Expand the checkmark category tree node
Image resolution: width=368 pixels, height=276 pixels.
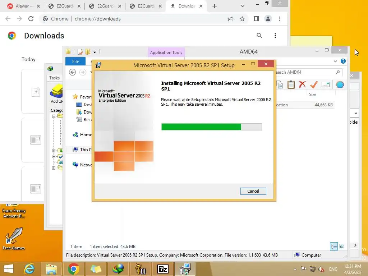pyautogui.click(x=54, y=156)
